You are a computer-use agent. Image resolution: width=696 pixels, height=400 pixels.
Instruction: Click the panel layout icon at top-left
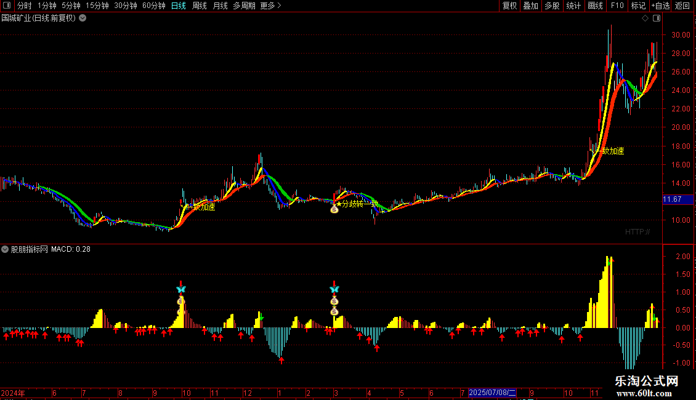7,6
